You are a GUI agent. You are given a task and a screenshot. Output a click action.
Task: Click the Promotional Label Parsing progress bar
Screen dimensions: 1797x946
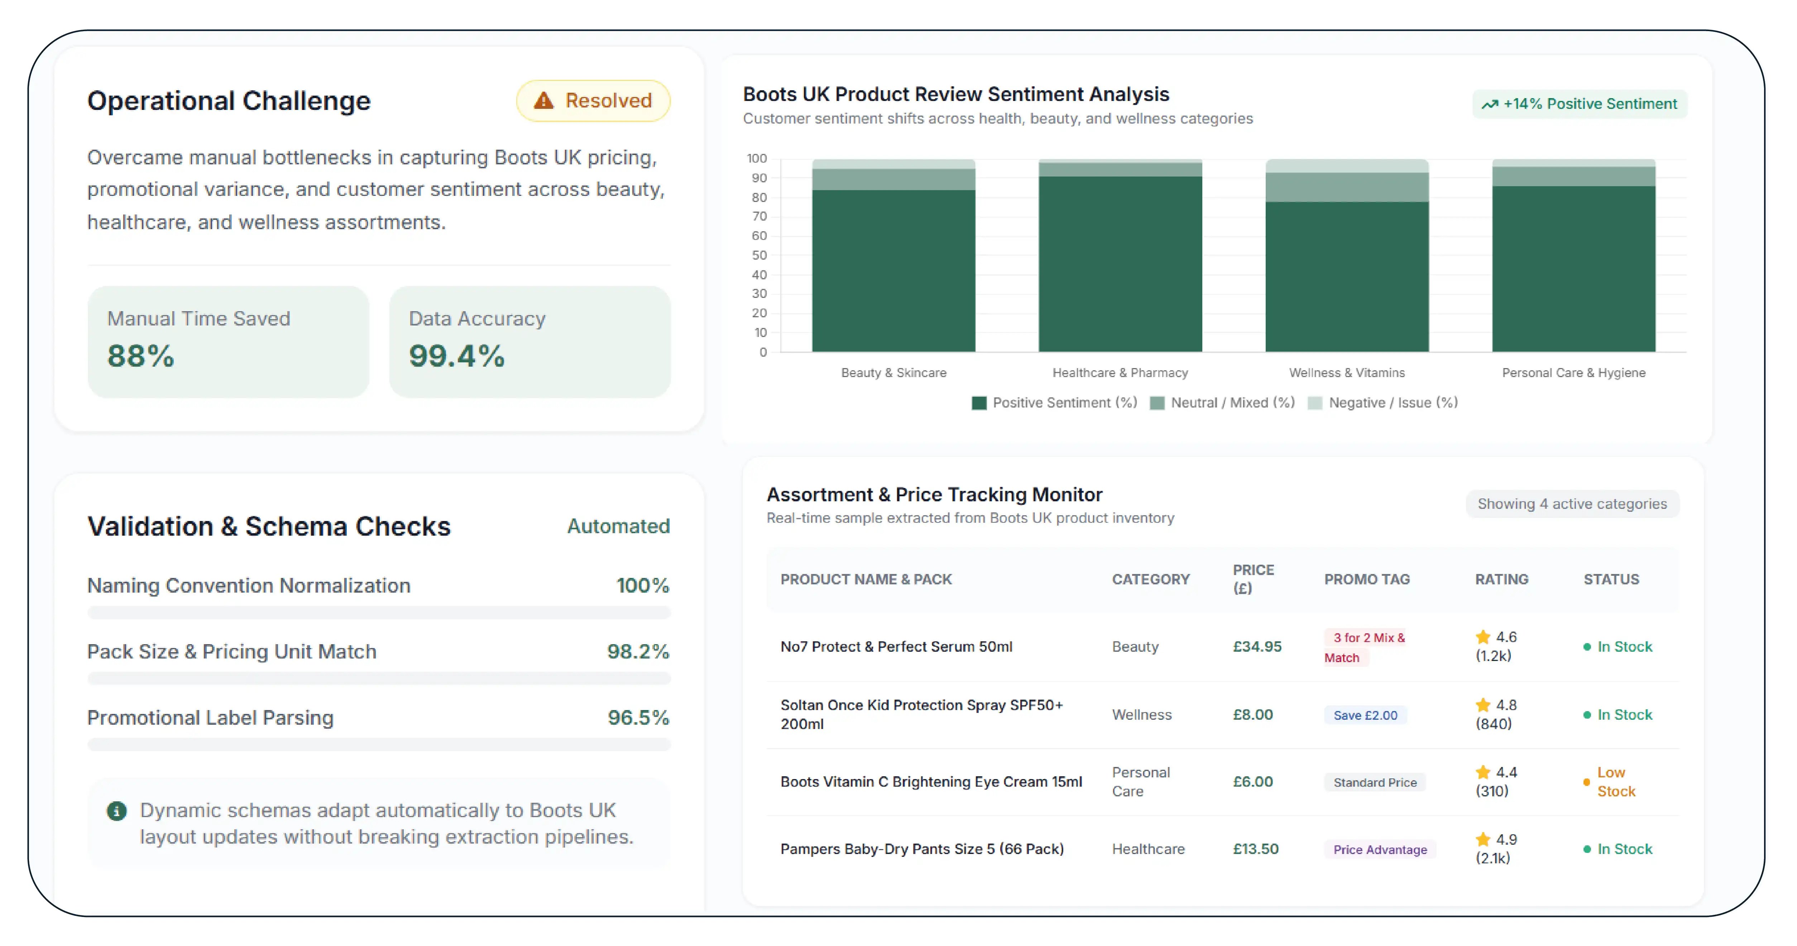379,744
